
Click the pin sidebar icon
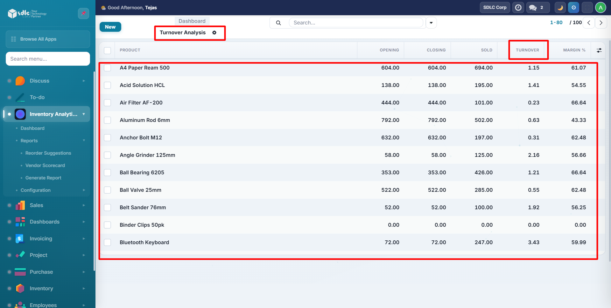pos(83,13)
